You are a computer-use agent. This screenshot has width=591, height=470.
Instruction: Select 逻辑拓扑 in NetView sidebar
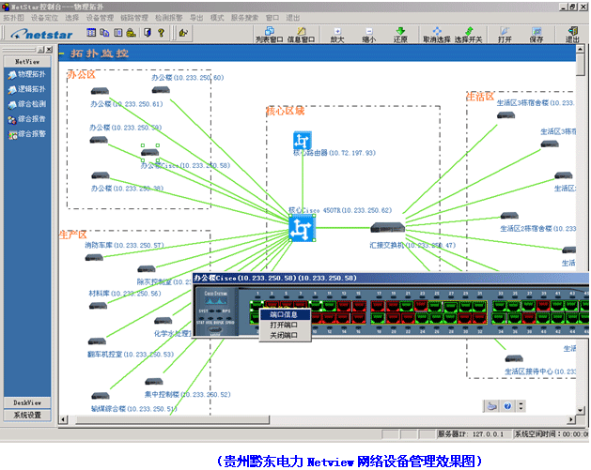click(x=27, y=89)
